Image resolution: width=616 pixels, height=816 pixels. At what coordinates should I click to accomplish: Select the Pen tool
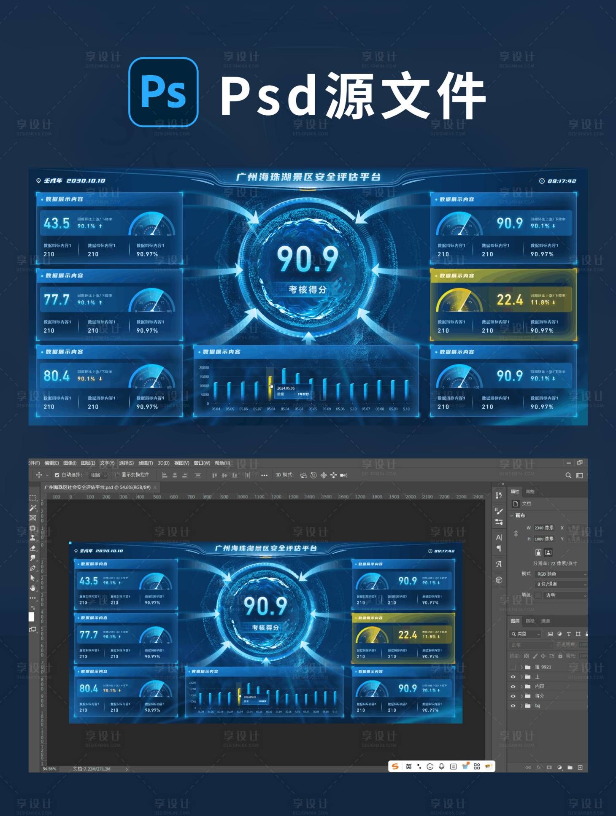click(33, 568)
